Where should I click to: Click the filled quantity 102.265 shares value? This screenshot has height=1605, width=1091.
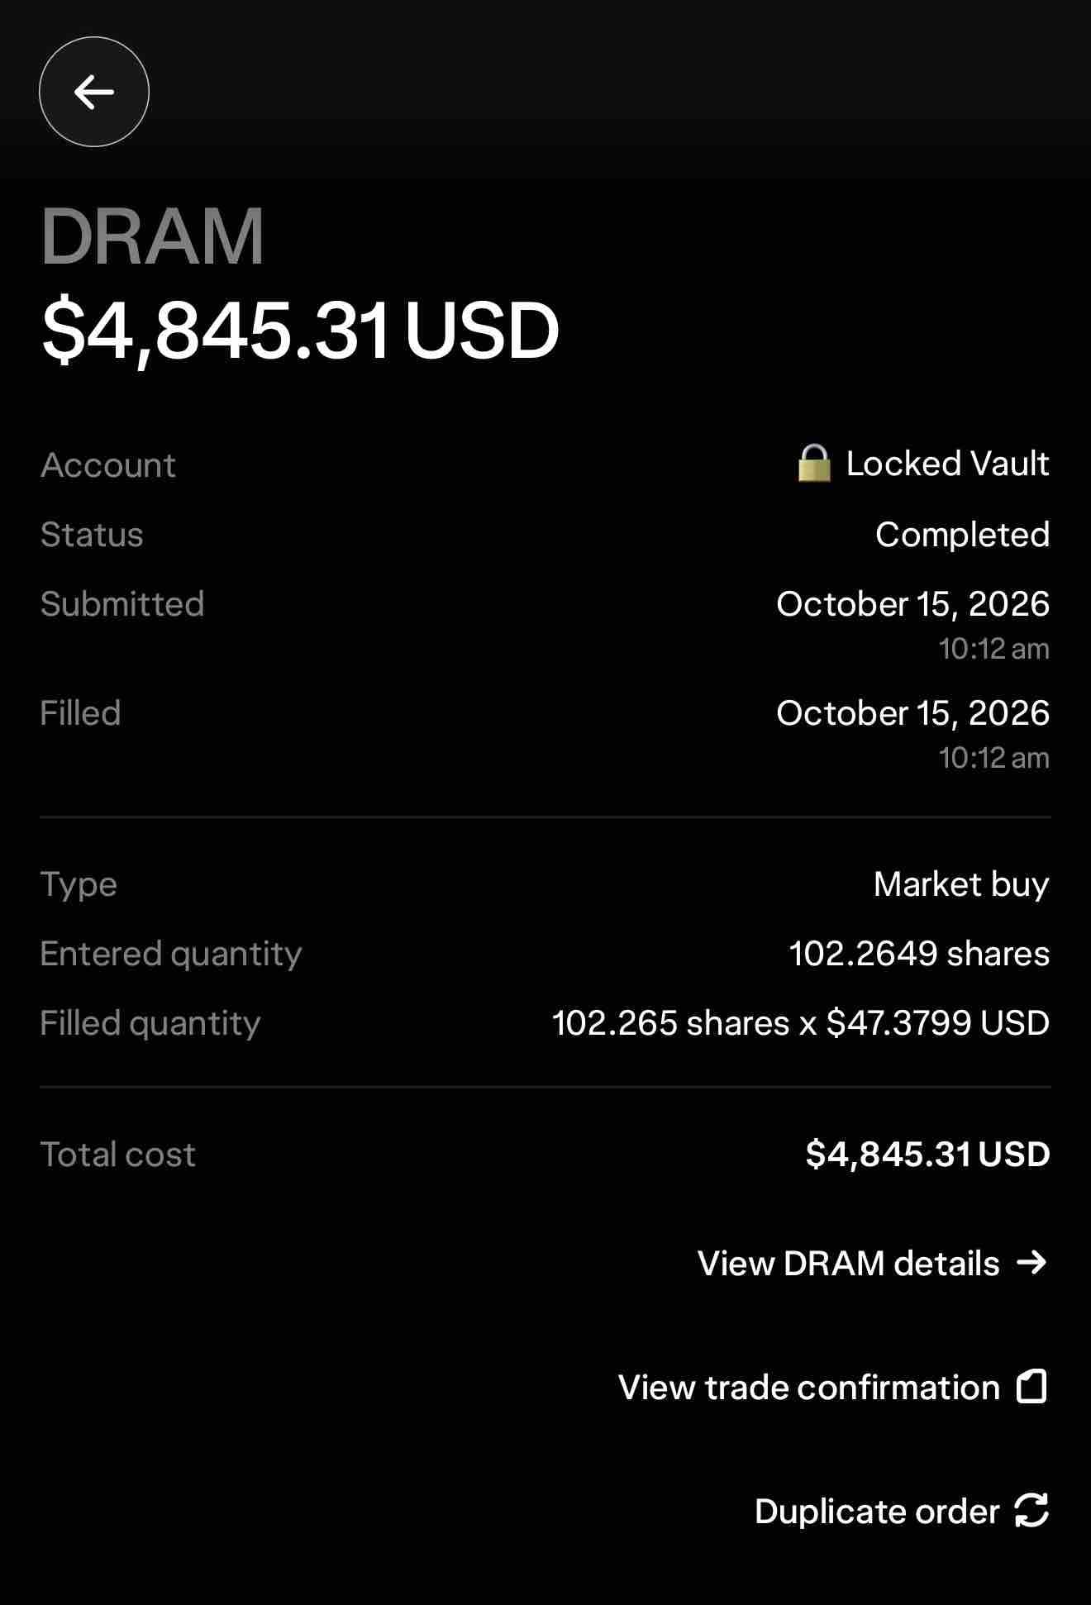(x=670, y=1023)
